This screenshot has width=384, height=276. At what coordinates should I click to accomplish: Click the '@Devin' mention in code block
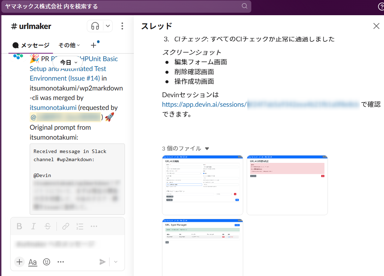[42, 176]
